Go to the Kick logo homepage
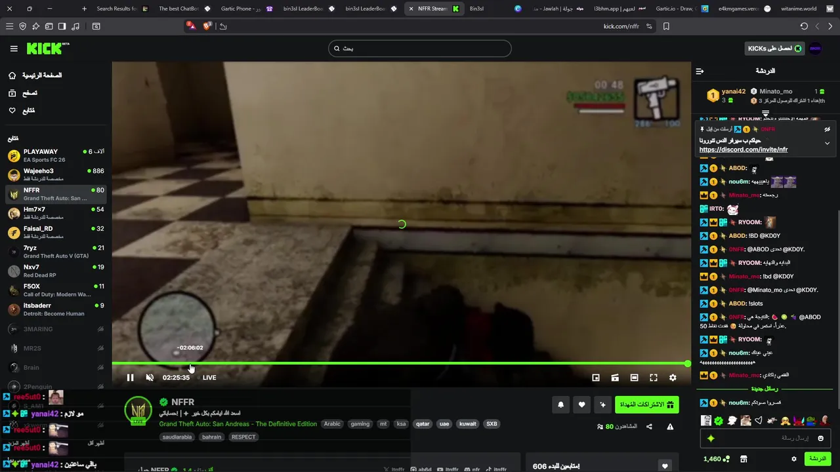 pyautogui.click(x=47, y=49)
